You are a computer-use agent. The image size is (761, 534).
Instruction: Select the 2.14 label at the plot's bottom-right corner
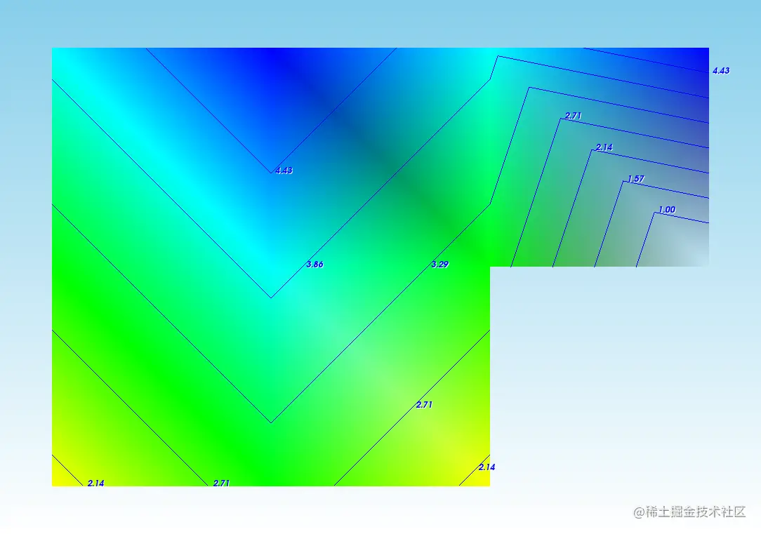click(x=487, y=467)
